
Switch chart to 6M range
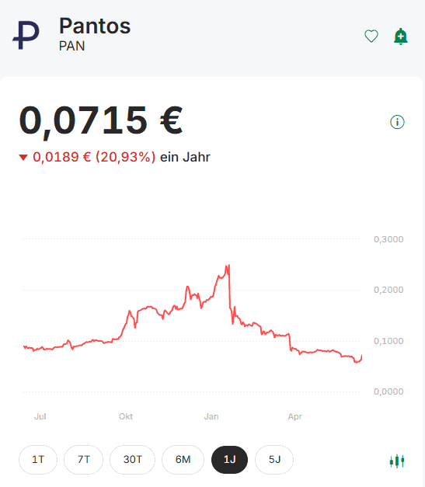point(183,459)
